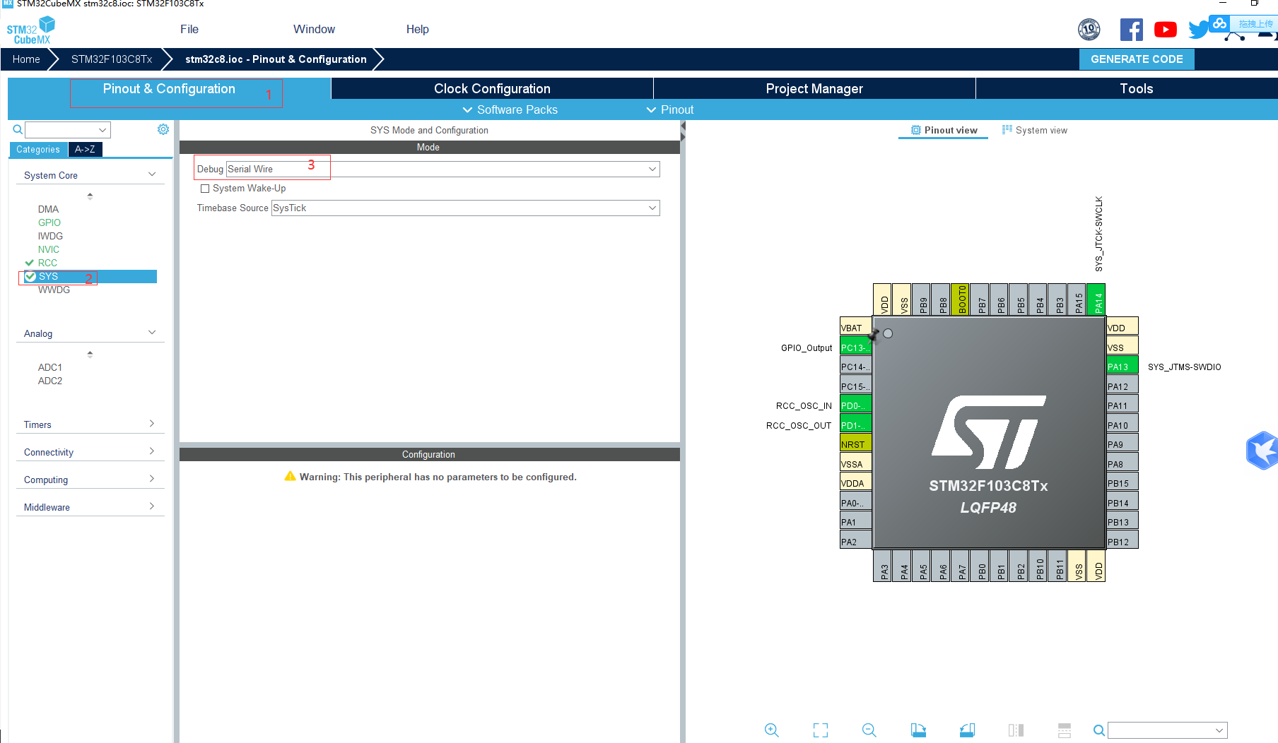This screenshot has height=743, width=1278.
Task: Open the Debug mode dropdown
Action: tap(442, 169)
